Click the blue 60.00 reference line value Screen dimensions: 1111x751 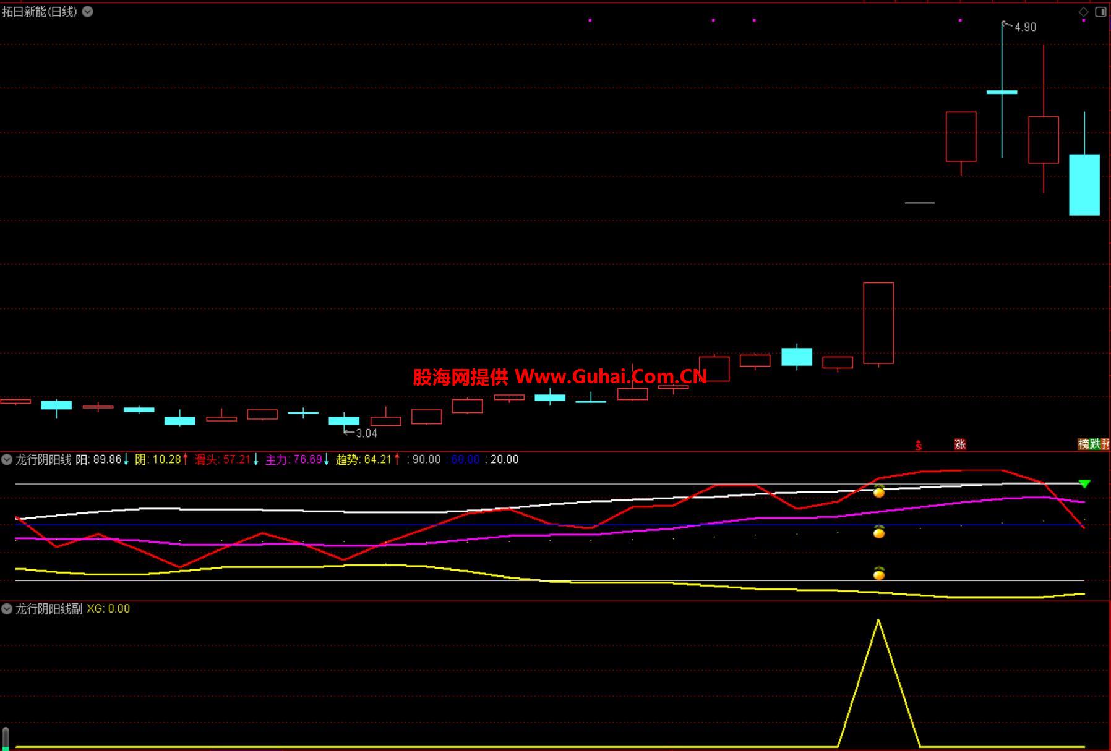tap(465, 459)
